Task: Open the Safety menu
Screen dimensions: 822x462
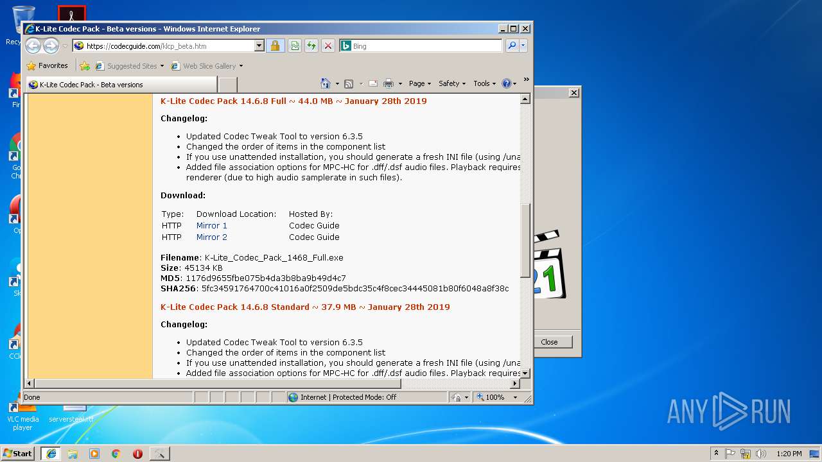Action: coord(452,83)
